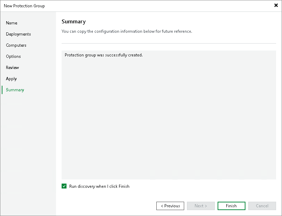Close the New Protection Group dialog
Image resolution: width=282 pixels, height=216 pixels.
point(276,6)
